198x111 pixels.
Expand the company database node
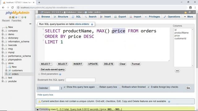(2, 31)
